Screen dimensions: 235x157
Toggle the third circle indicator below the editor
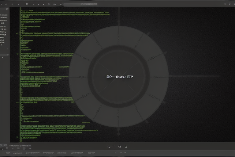click(x=120, y=147)
